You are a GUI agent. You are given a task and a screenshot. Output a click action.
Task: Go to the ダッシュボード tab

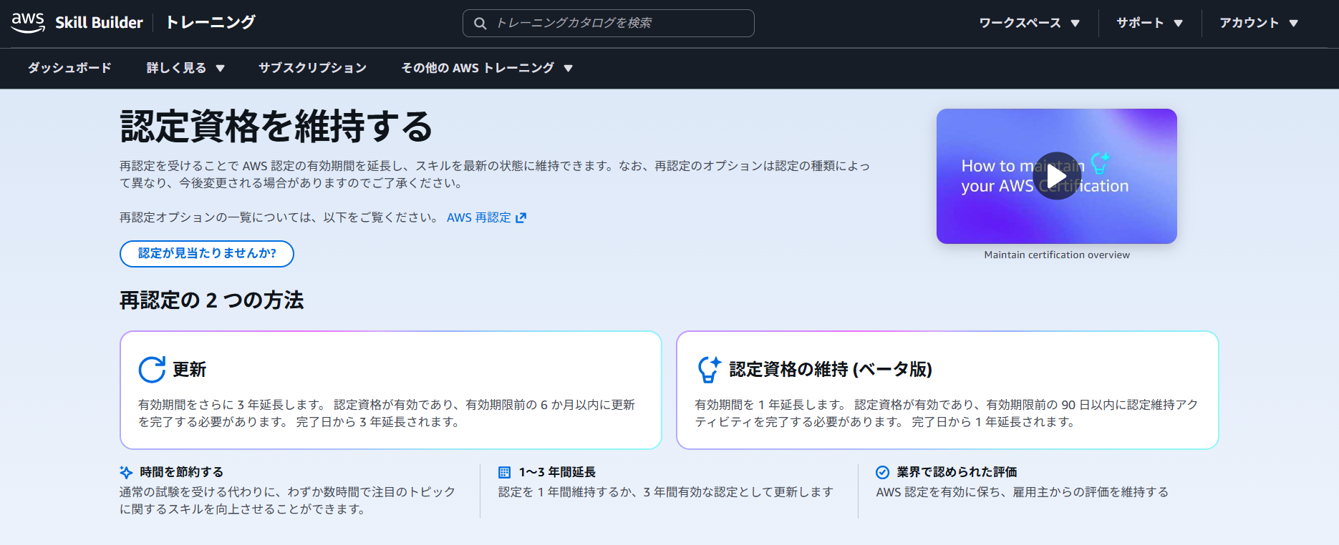click(69, 68)
